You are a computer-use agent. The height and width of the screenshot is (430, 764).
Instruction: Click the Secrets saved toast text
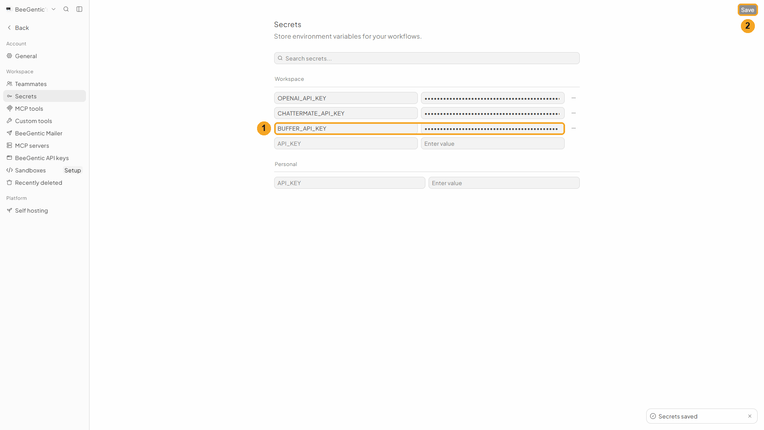pos(678,416)
